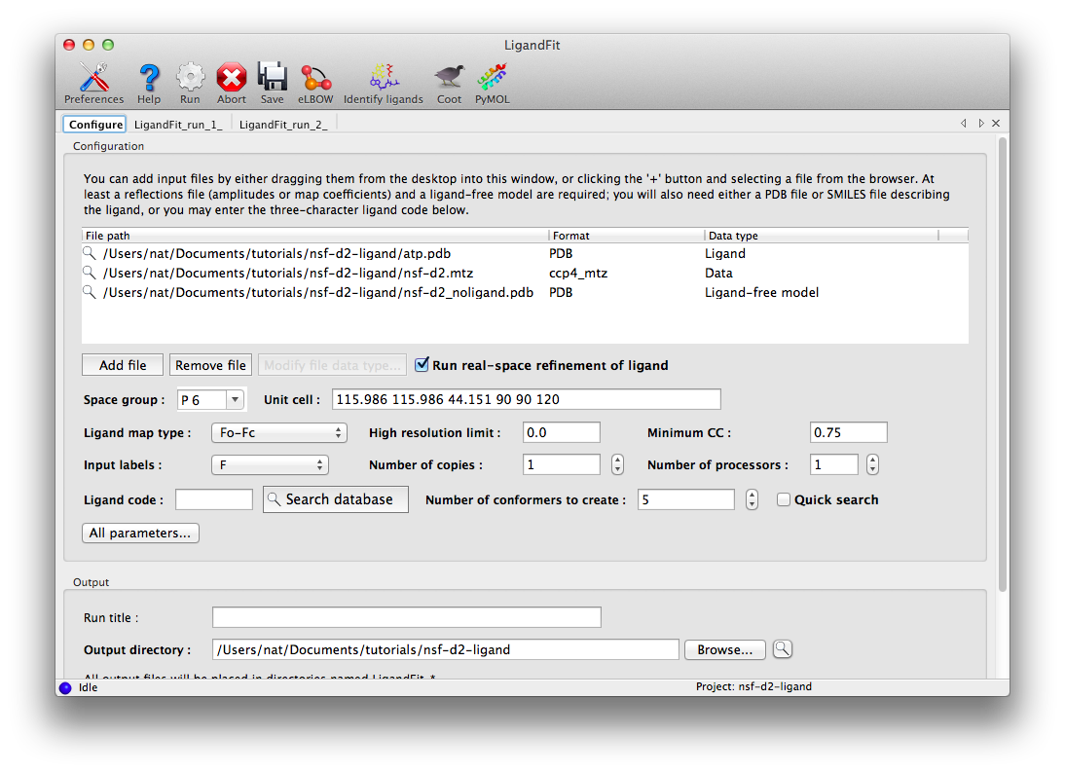
Task: Enable the Quick search option
Action: 784,499
